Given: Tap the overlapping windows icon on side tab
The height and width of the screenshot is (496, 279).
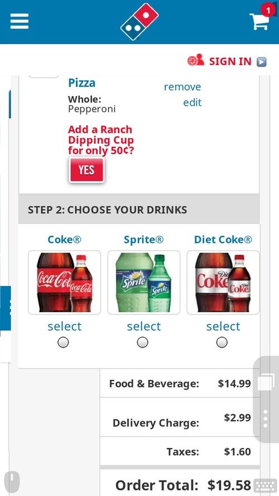Looking at the screenshot, I should pos(266,382).
